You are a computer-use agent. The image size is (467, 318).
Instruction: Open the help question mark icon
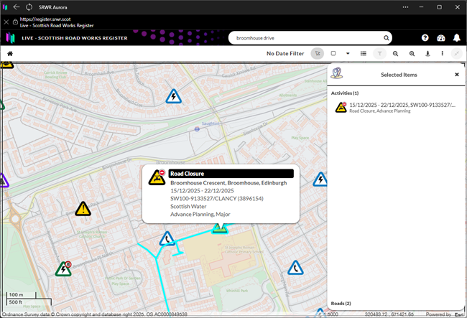click(x=425, y=38)
